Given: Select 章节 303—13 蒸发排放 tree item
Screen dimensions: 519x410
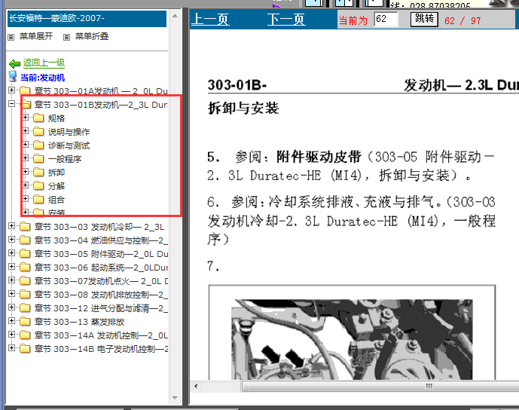Looking at the screenshot, I should (79, 322).
